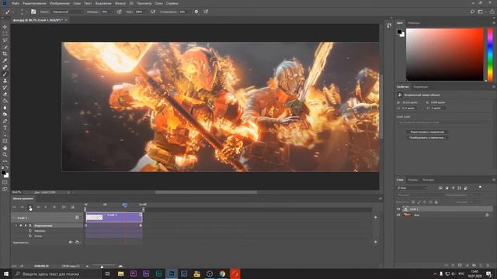This screenshot has width=497, height=279.
Task: Open the status bar document info arrow
Action: click(x=69, y=192)
